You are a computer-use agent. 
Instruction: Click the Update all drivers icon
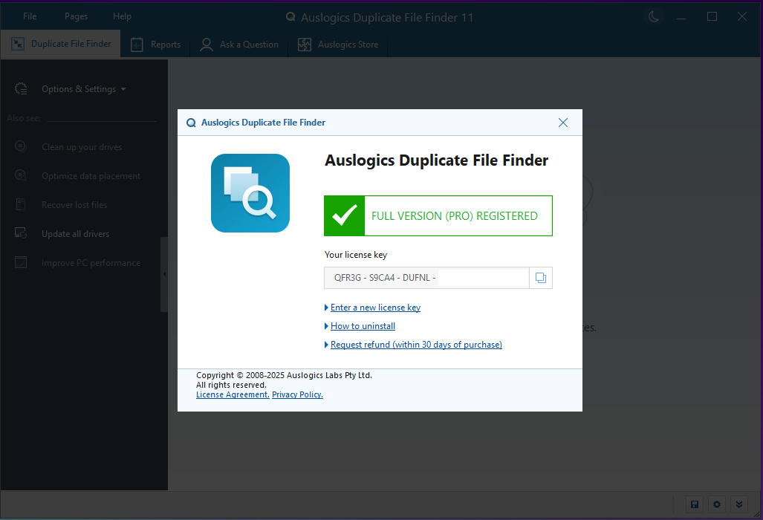coord(21,233)
